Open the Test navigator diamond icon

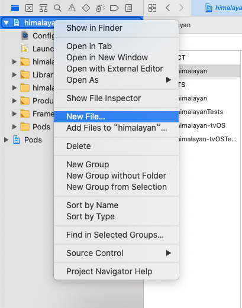click(x=86, y=8)
